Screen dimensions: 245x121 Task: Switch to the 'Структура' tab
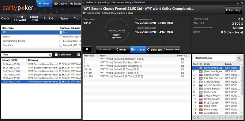pyautogui.click(x=155, y=49)
